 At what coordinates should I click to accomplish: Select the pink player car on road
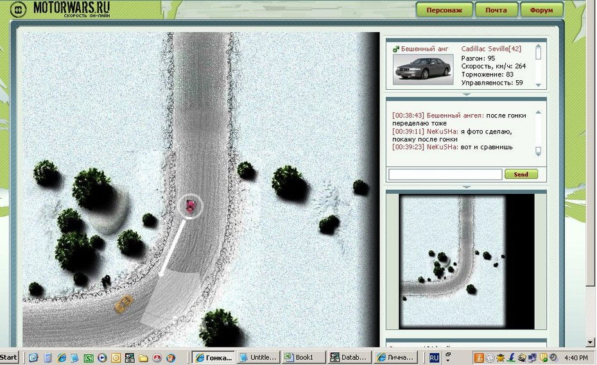(x=191, y=206)
